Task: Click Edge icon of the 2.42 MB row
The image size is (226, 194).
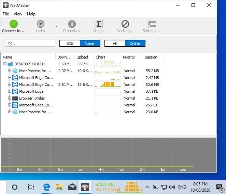Action: 15,78
